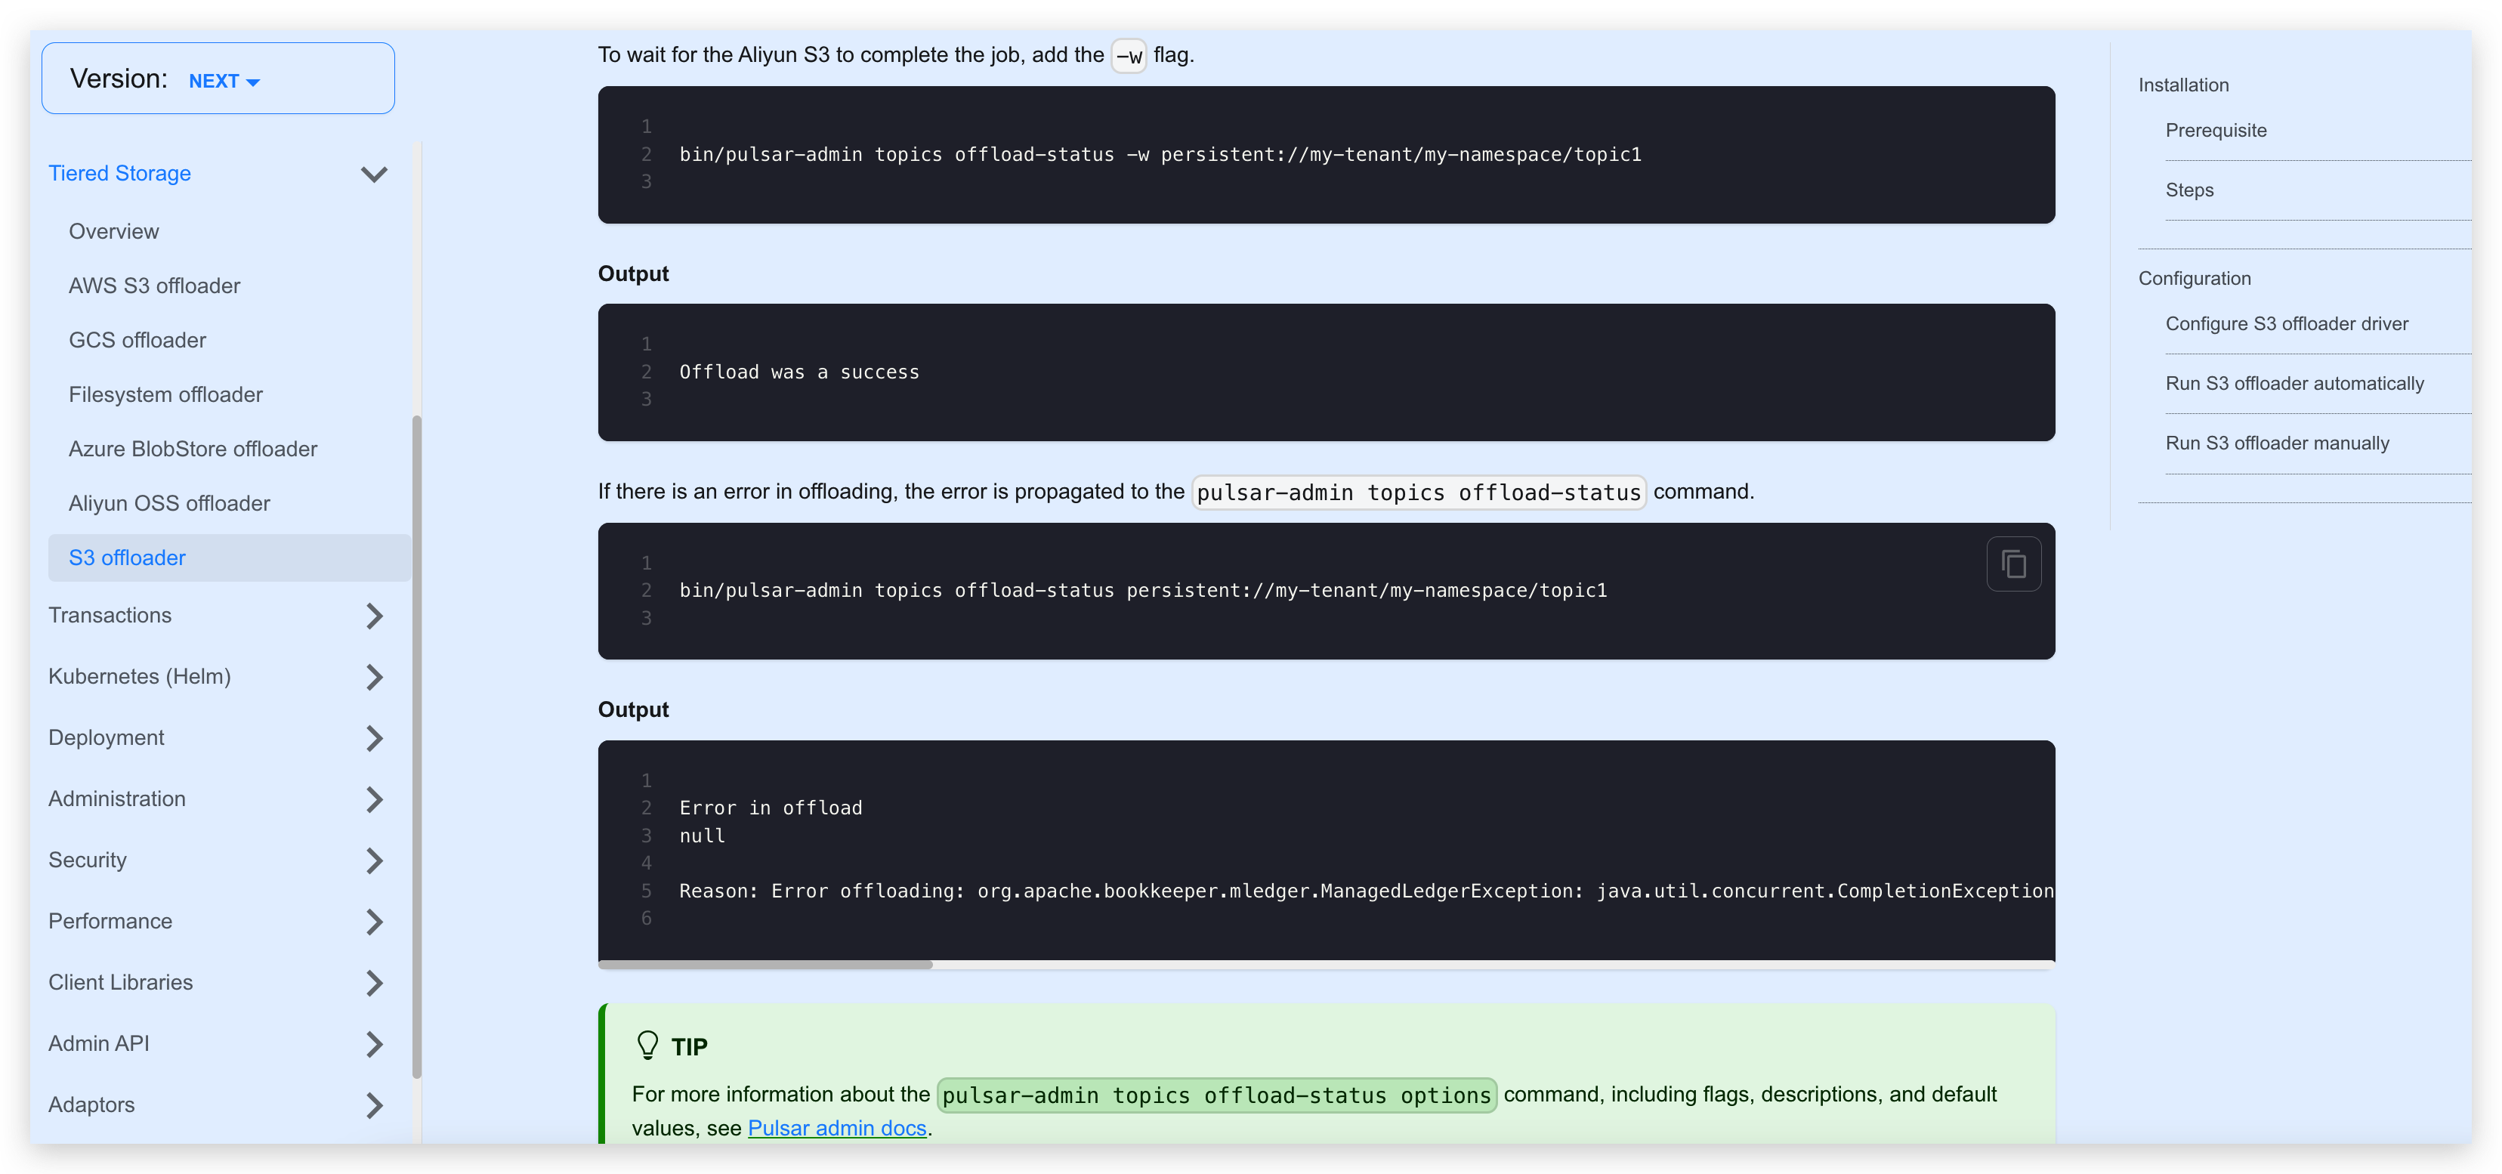Select the Aliyun OSS offloader page
This screenshot has height=1174, width=2502.
pyautogui.click(x=169, y=503)
